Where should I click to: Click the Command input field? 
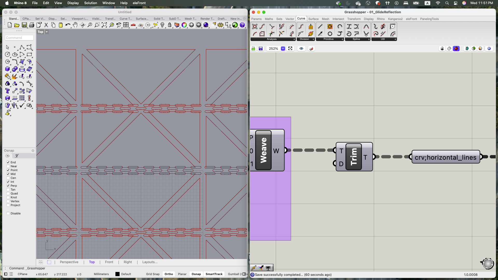coord(19,38)
